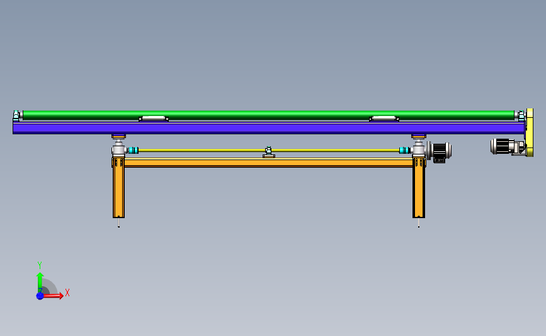Image resolution: width=546 pixels, height=336 pixels.
Task: Select the right white bracket under the roller
Action: click(x=384, y=119)
